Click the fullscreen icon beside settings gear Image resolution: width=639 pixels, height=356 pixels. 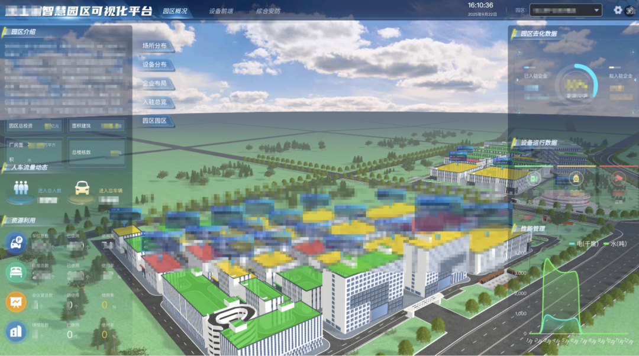(631, 11)
